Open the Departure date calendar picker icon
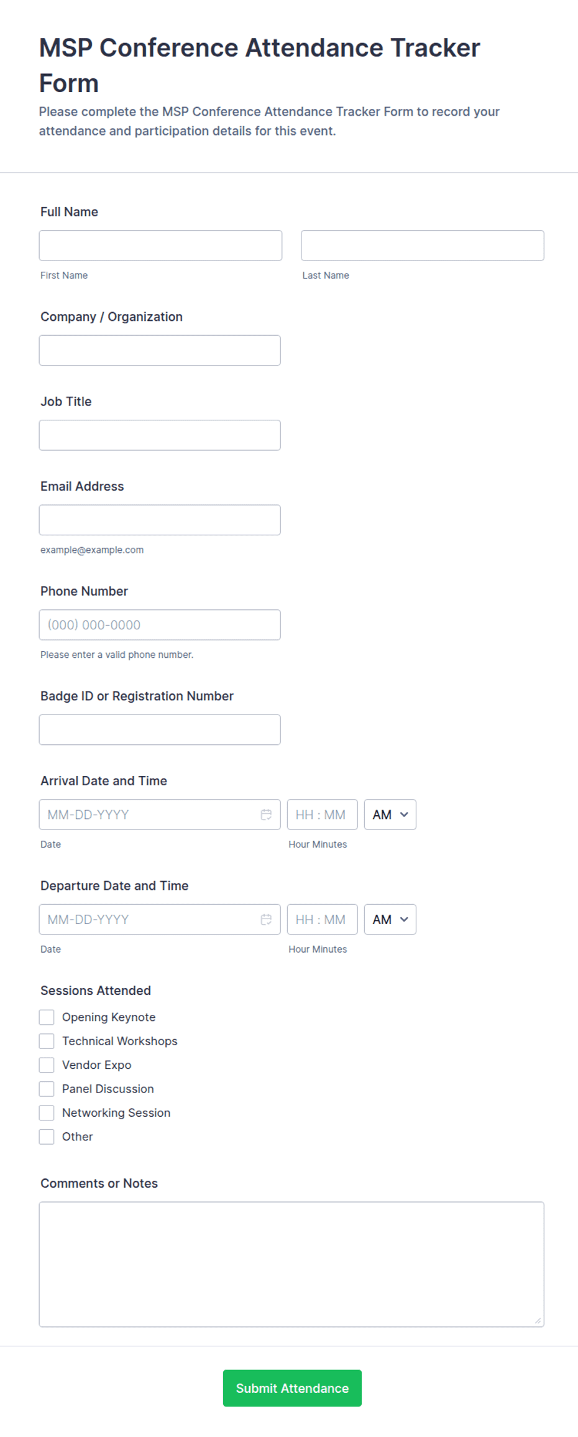 [x=266, y=920]
